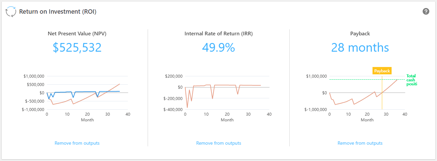Image resolution: width=437 pixels, height=161 pixels.
Task: Click the Month axis label under Payback chart
Action: (x=367, y=120)
